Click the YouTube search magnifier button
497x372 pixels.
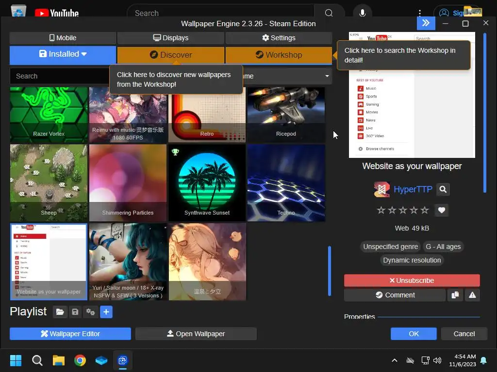(x=329, y=13)
